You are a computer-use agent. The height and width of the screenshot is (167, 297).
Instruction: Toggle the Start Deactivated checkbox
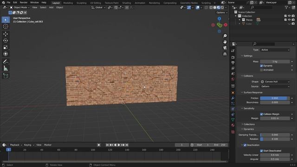(262, 151)
